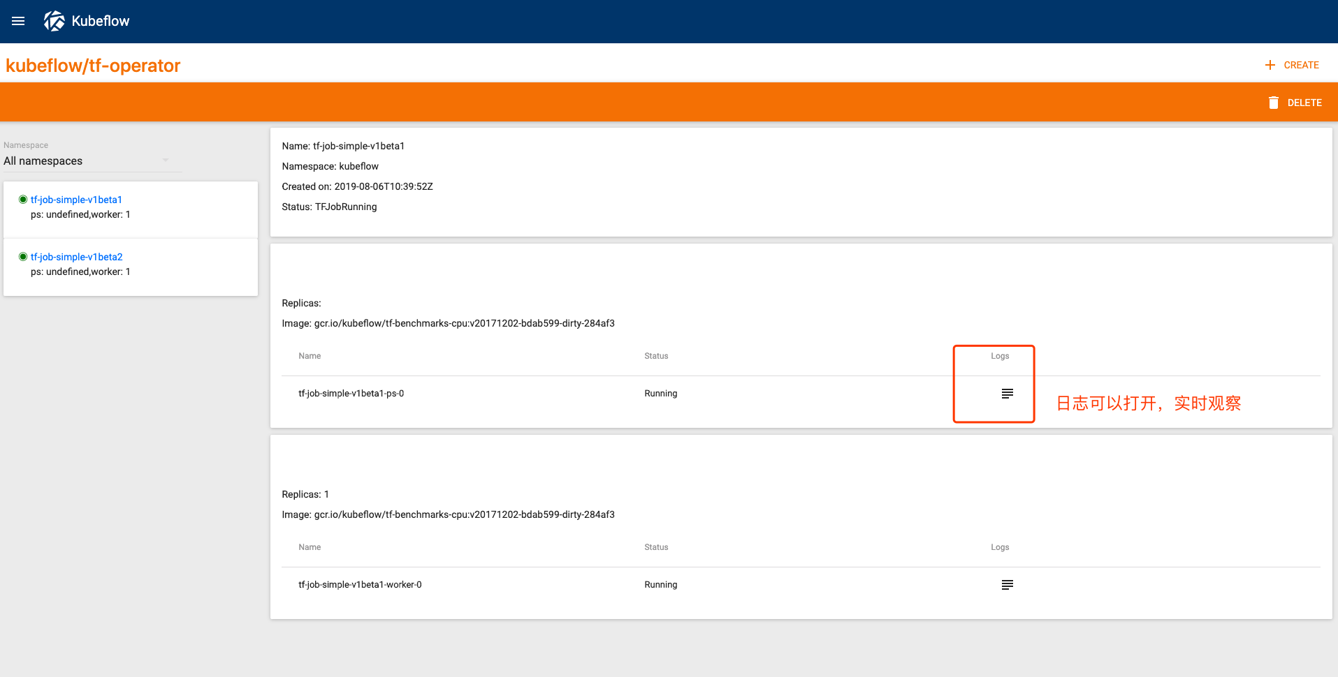The image size is (1338, 677).
Task: Select the tf-job-simple-v1beta1-ps-0 row name
Action: tap(351, 394)
